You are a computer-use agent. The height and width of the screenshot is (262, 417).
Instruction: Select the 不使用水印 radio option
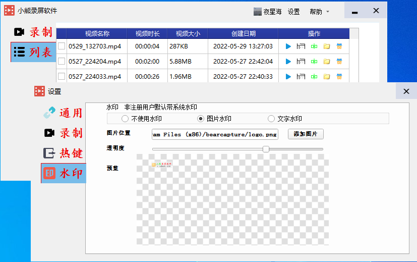click(125, 119)
